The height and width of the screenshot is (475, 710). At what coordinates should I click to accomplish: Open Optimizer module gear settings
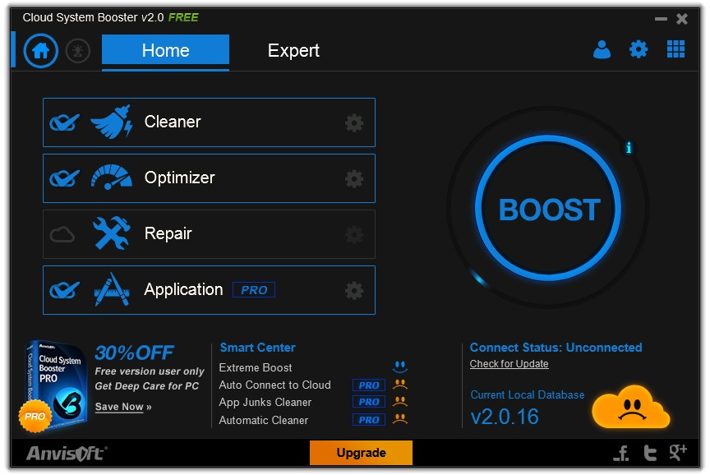354,179
